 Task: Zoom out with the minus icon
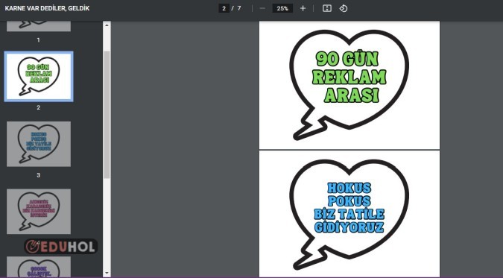click(262, 8)
